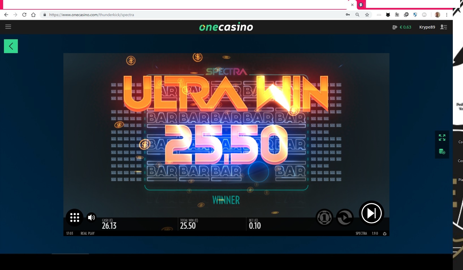Screen dimensions: 463x270
Task: Click the ULTRA WIN banner
Action: tap(226, 93)
